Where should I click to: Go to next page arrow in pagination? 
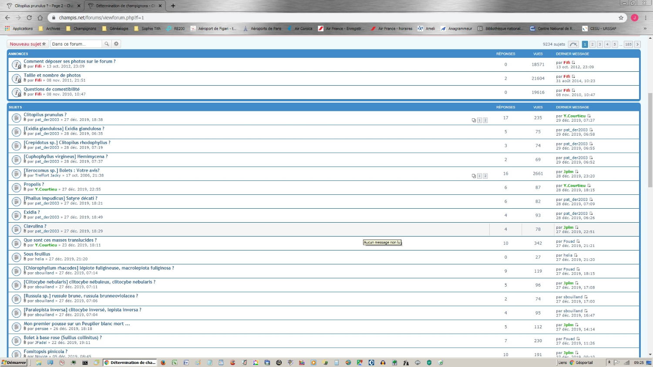click(637, 44)
